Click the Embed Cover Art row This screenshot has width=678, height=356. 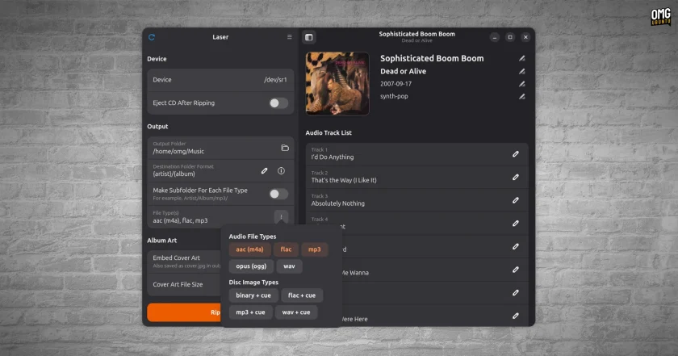pos(184,262)
